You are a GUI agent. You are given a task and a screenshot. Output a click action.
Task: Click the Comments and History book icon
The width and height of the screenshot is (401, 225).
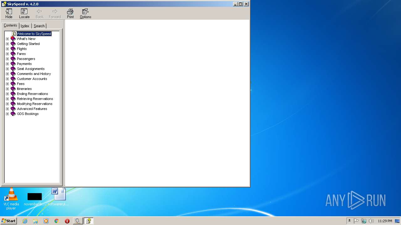pyautogui.click(x=13, y=74)
